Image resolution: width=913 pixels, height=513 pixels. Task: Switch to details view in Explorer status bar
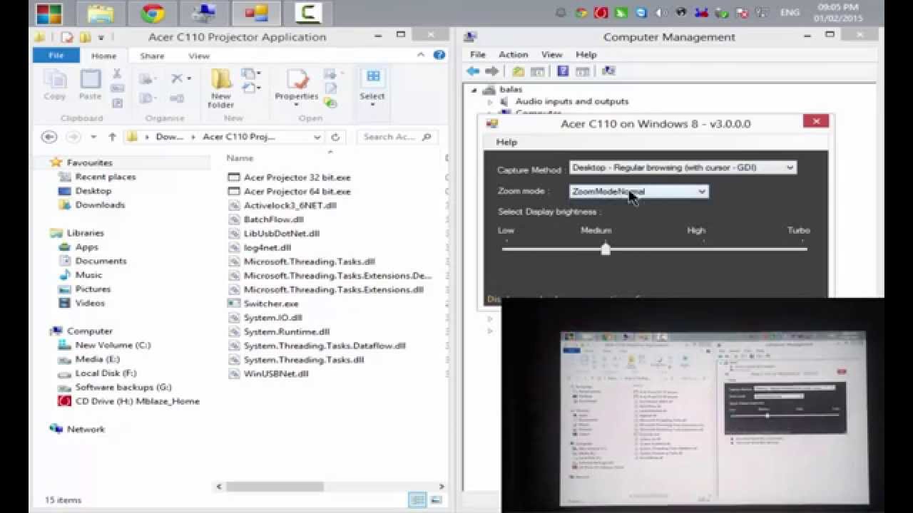click(x=418, y=500)
